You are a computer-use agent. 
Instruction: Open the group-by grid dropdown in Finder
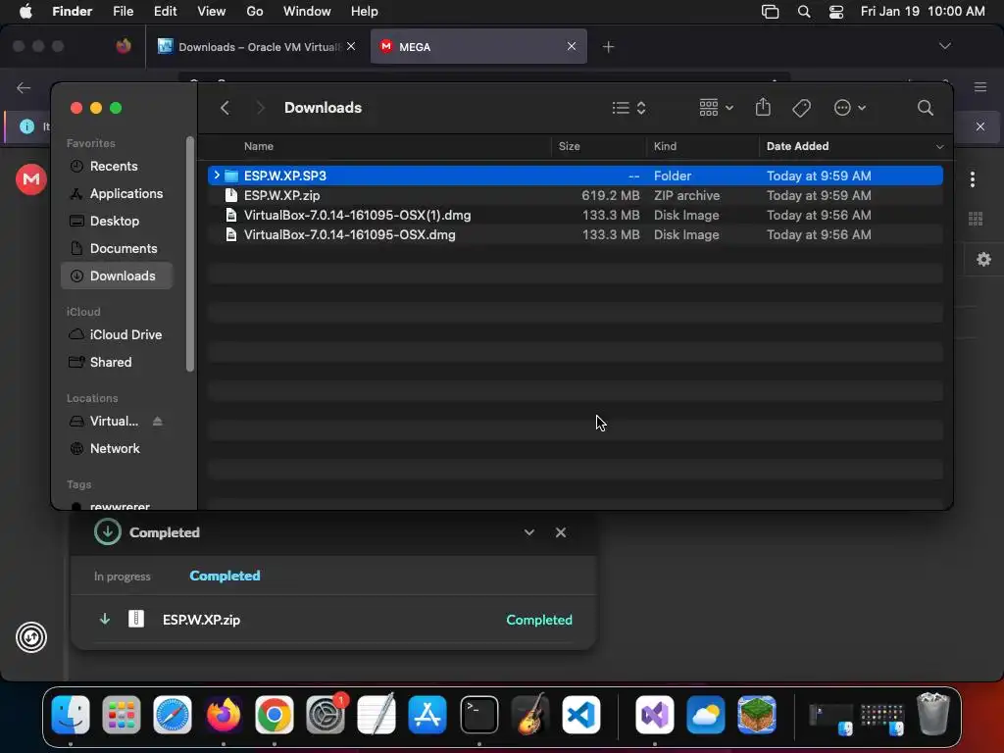716,108
